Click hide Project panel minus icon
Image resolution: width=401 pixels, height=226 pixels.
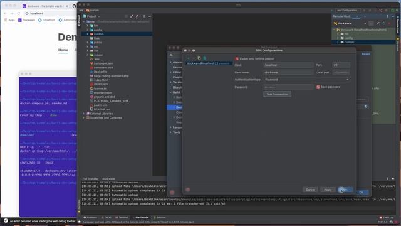[150, 16]
